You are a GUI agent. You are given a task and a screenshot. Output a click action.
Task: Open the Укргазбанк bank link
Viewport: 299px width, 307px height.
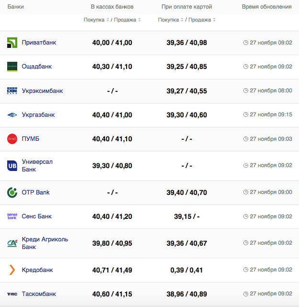click(x=38, y=115)
